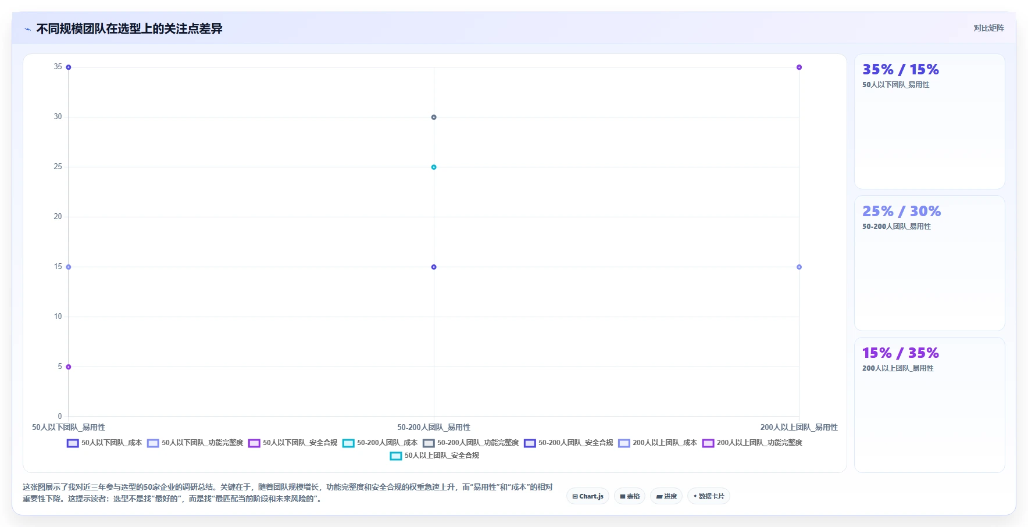Toggle the 50-200人团队_成本 legend series
The height and width of the screenshot is (527, 1028).
click(x=380, y=443)
